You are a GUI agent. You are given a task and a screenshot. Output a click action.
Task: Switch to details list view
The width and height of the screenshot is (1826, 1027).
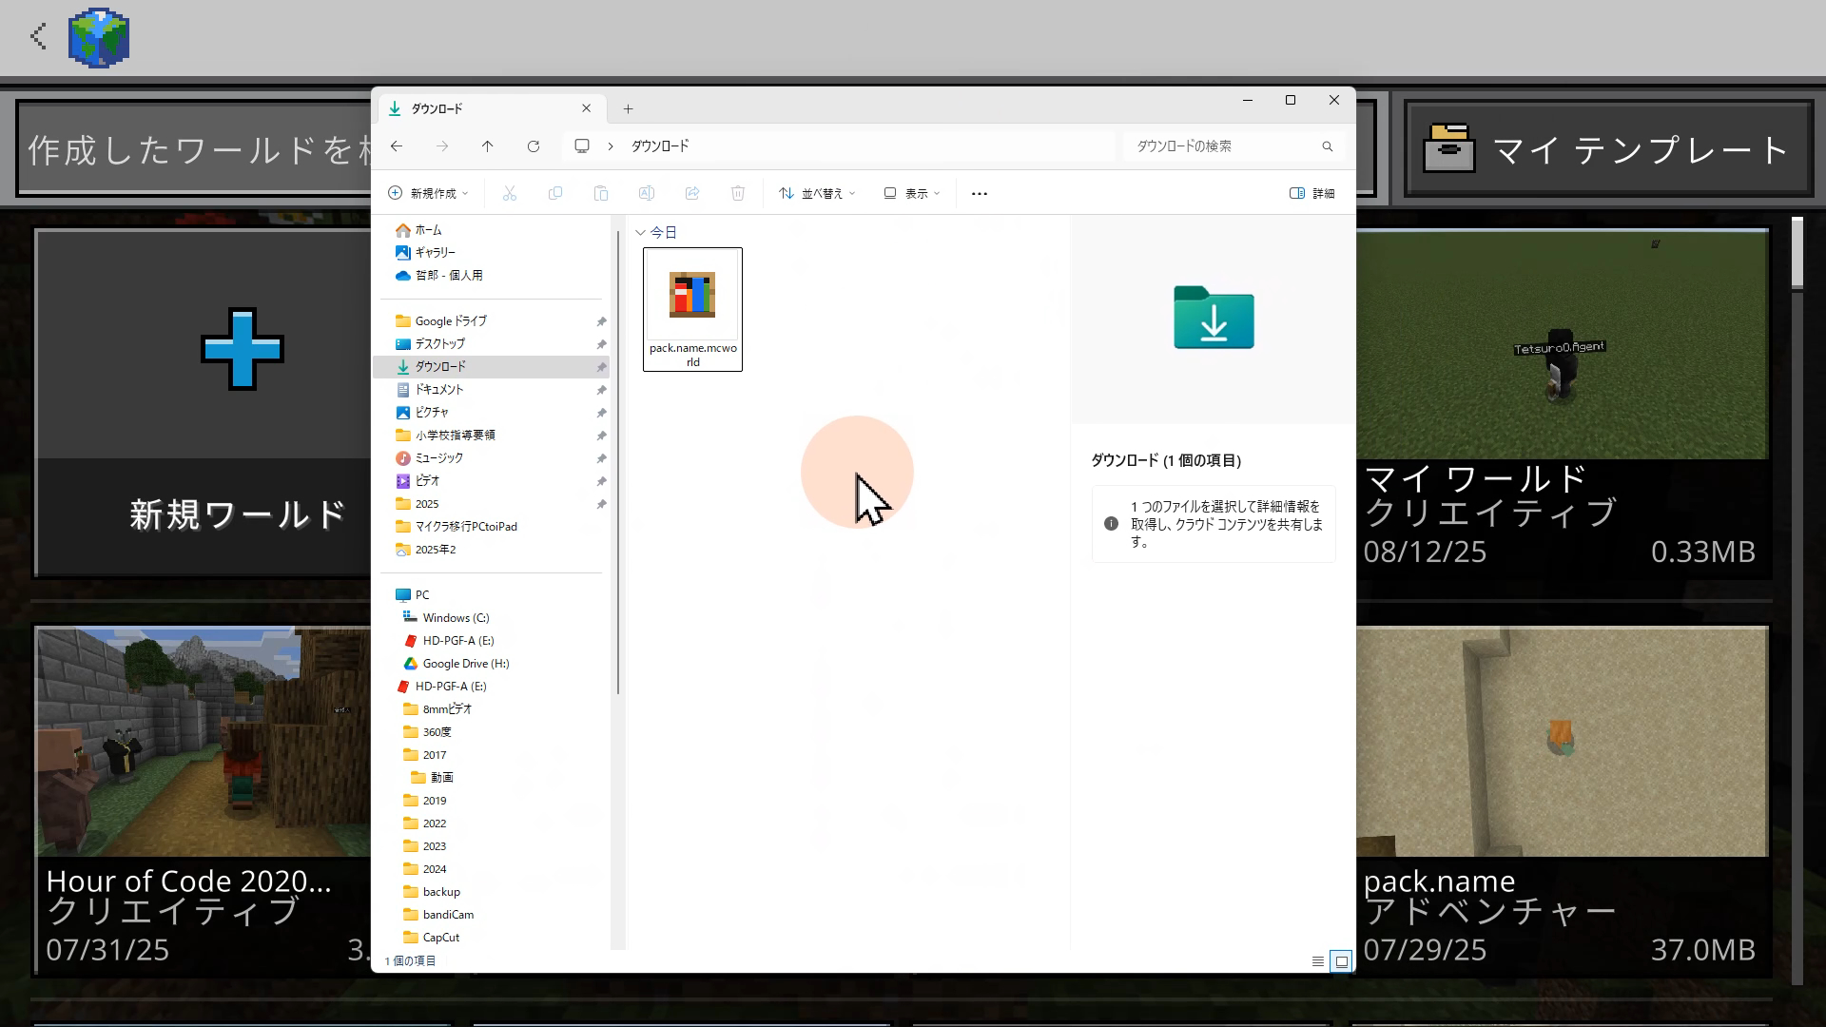1318,961
